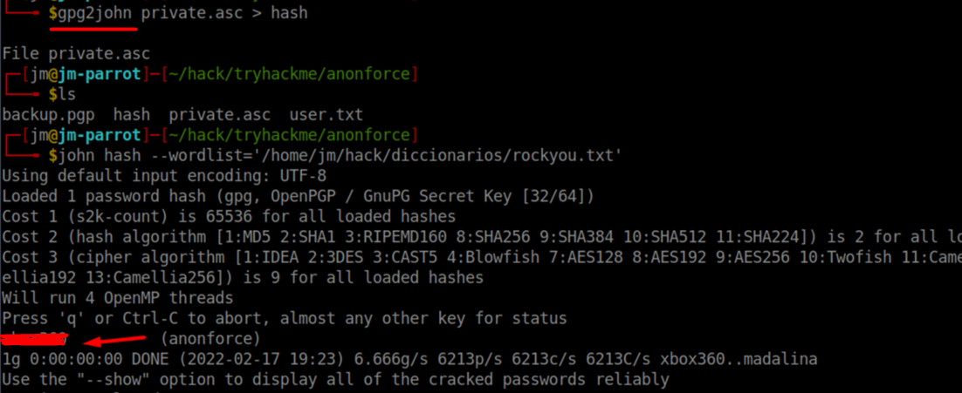Click the red underline beneath gpg2john
The image size is (962, 393).
coord(94,28)
